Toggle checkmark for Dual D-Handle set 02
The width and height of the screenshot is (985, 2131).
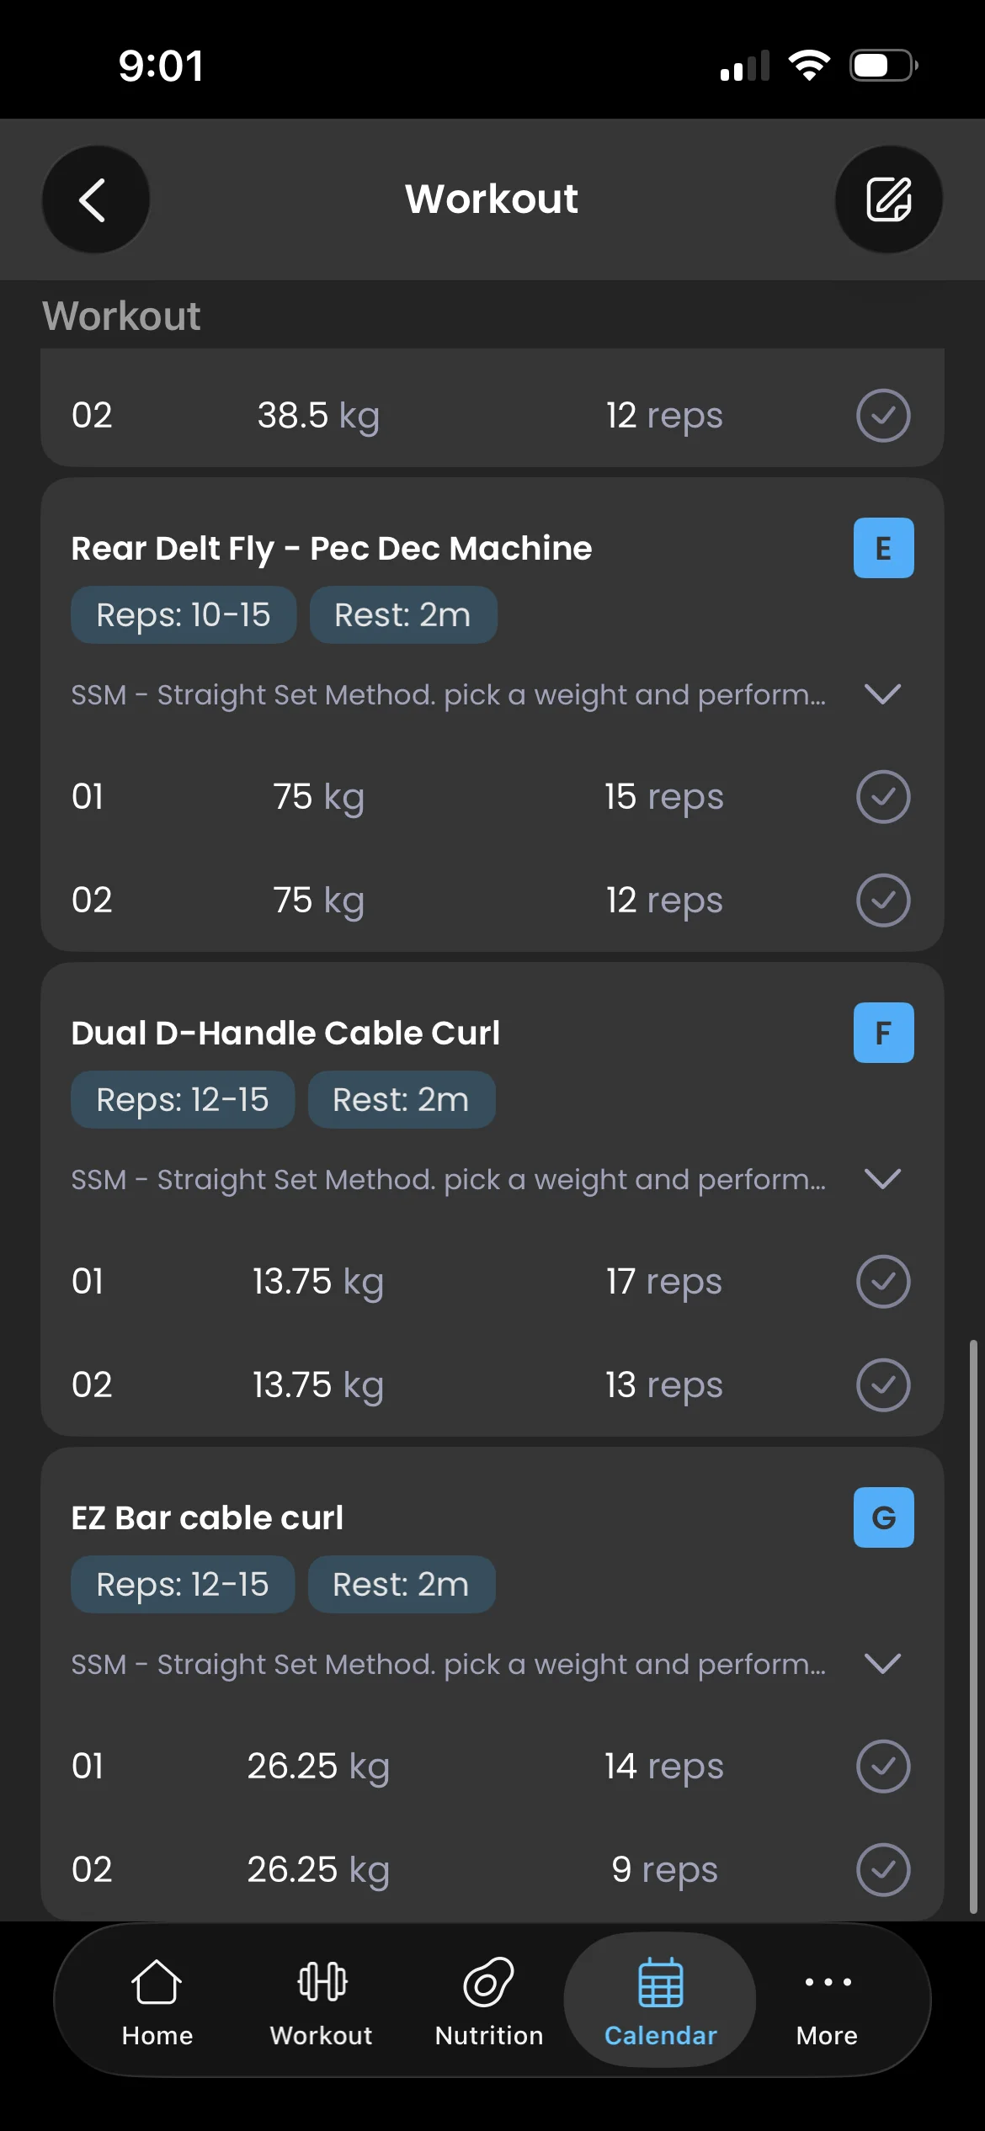tap(883, 1384)
